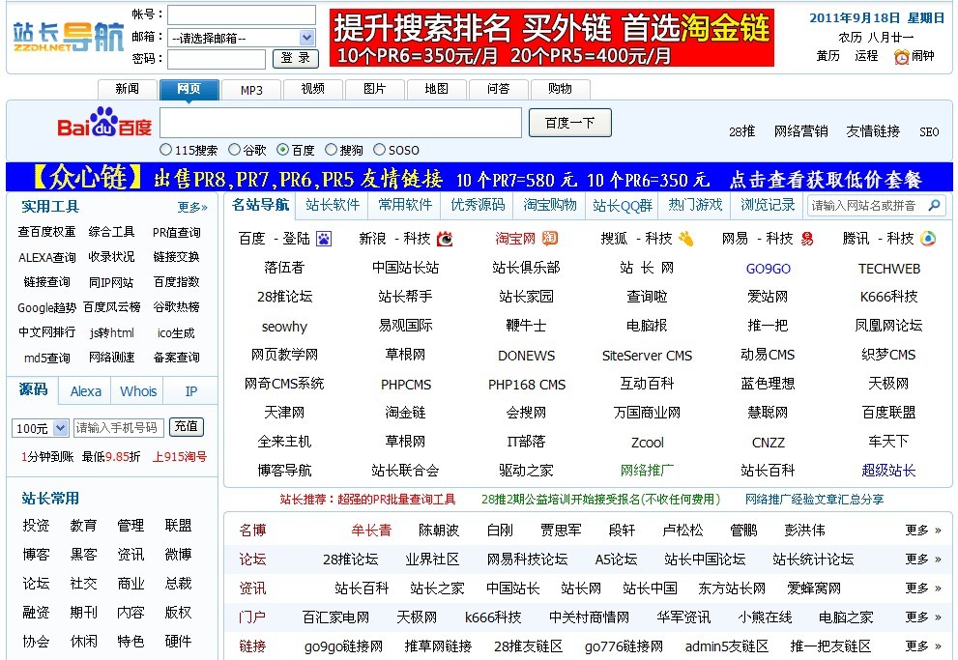Expand 更多 in the 论坛 row
Image resolution: width=958 pixels, height=660 pixels.
click(923, 559)
